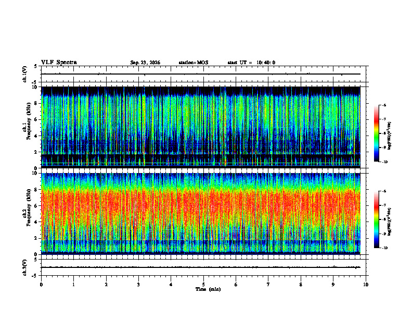
Task: Click the Sep. 23, 2026 date label
Action: 145,63
